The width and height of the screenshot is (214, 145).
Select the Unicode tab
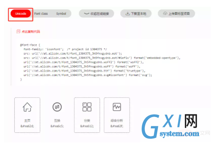(x=21, y=14)
